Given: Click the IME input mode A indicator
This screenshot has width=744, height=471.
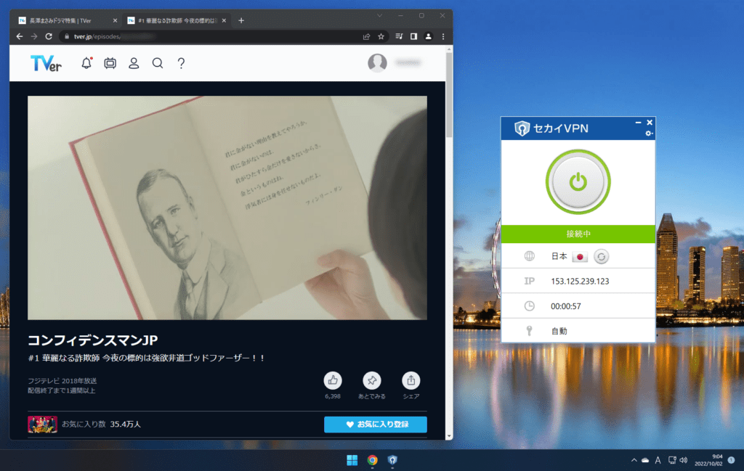Looking at the screenshot, I should point(658,460).
